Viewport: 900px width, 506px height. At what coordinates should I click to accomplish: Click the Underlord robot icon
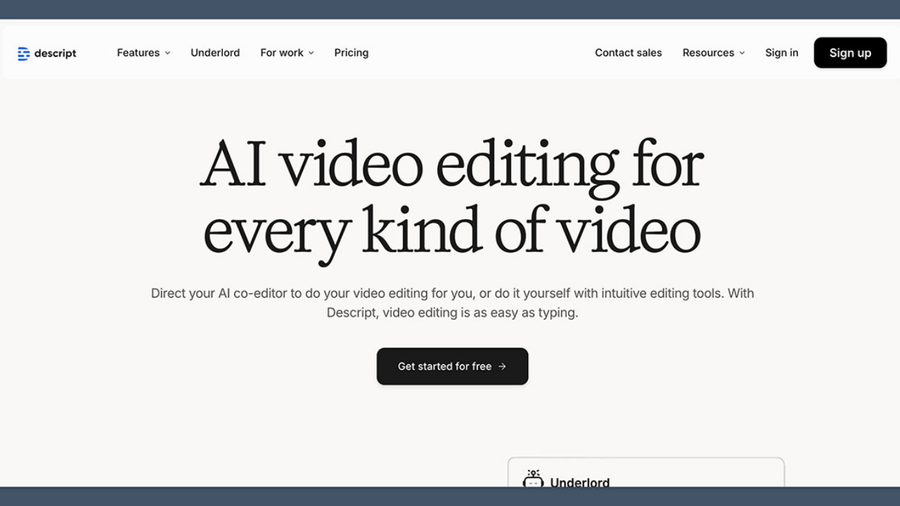pyautogui.click(x=533, y=479)
